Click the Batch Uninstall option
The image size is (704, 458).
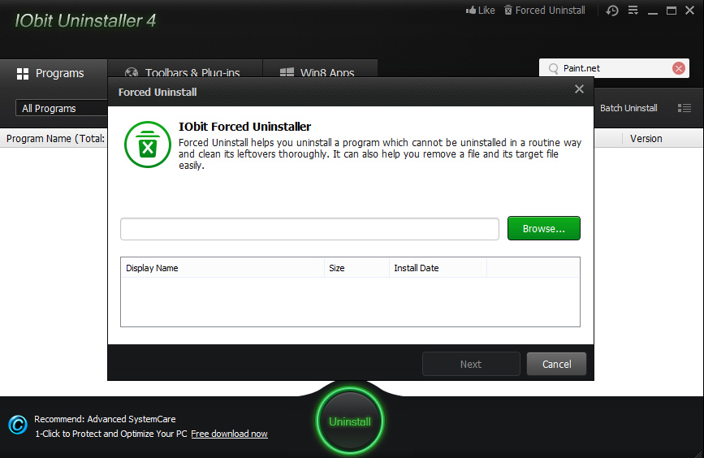click(x=628, y=108)
